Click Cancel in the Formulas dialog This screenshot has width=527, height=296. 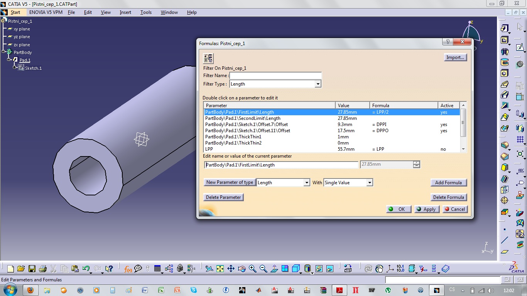pos(455,209)
